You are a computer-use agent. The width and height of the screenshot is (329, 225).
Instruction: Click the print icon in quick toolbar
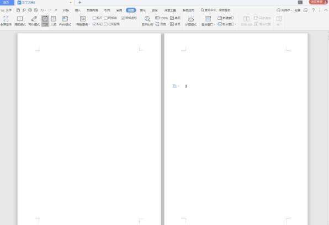point(30,10)
